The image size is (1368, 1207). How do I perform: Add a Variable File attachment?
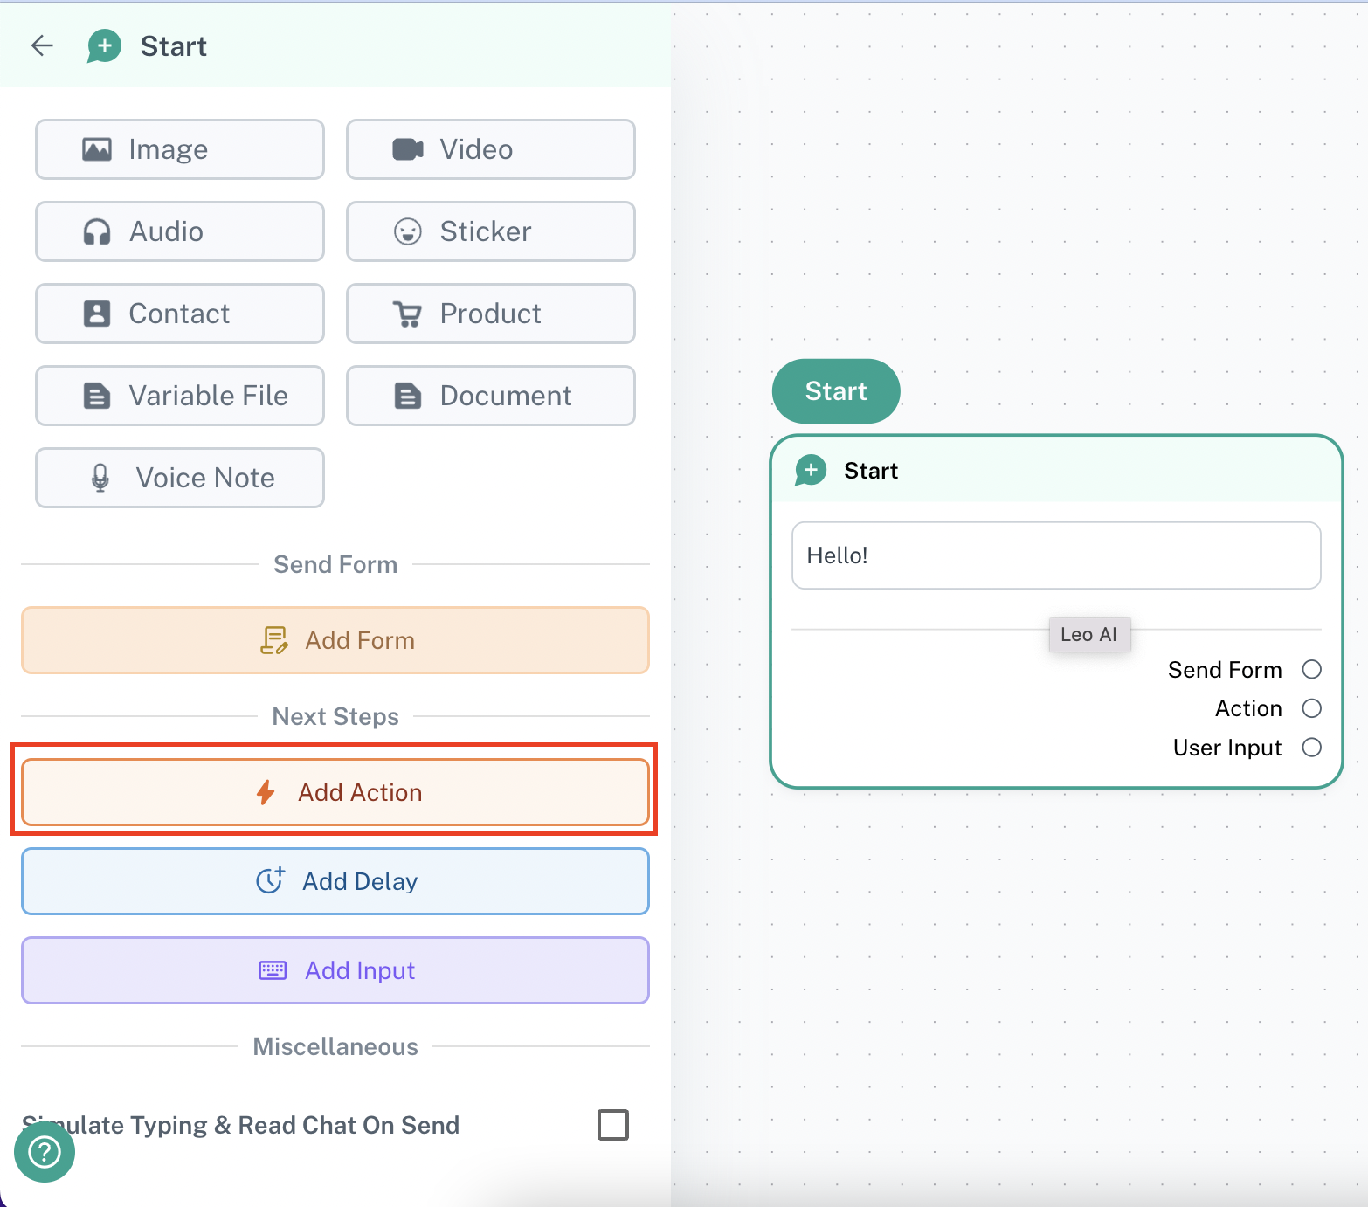click(x=180, y=396)
